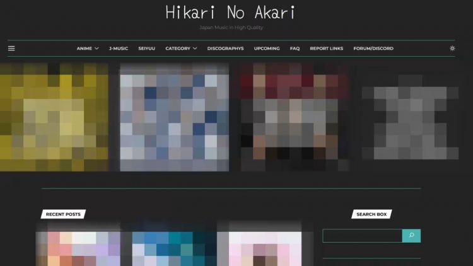Expand the CATEGORY dropdown menu
This screenshot has width=473, height=266.
coord(181,49)
